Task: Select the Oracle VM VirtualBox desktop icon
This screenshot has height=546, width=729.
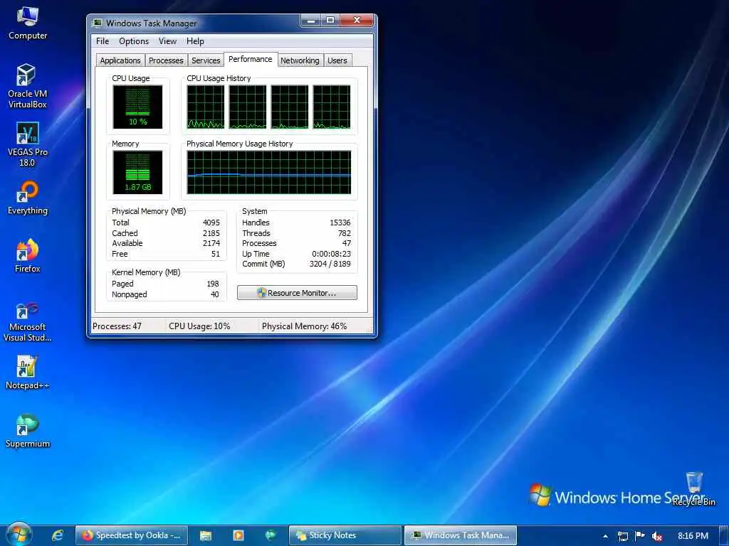Action: point(28,86)
